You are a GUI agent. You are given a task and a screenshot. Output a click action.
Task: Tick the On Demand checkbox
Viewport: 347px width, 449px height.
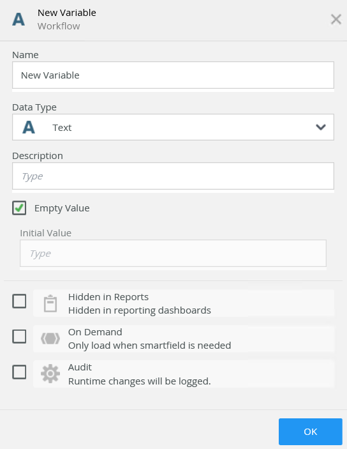[19, 336]
